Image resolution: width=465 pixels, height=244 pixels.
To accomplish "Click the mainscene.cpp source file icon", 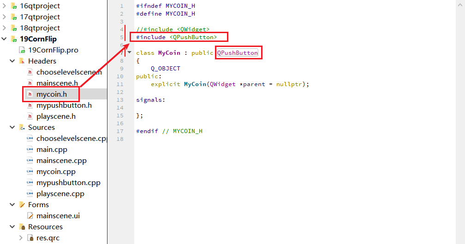I will [x=30, y=161].
